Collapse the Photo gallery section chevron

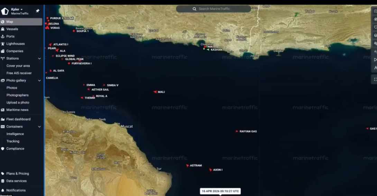pyautogui.click(x=39, y=80)
